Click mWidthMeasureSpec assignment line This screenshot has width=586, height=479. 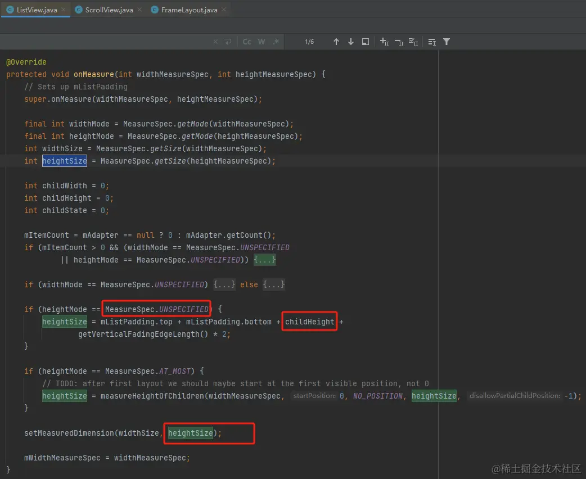[107, 458]
